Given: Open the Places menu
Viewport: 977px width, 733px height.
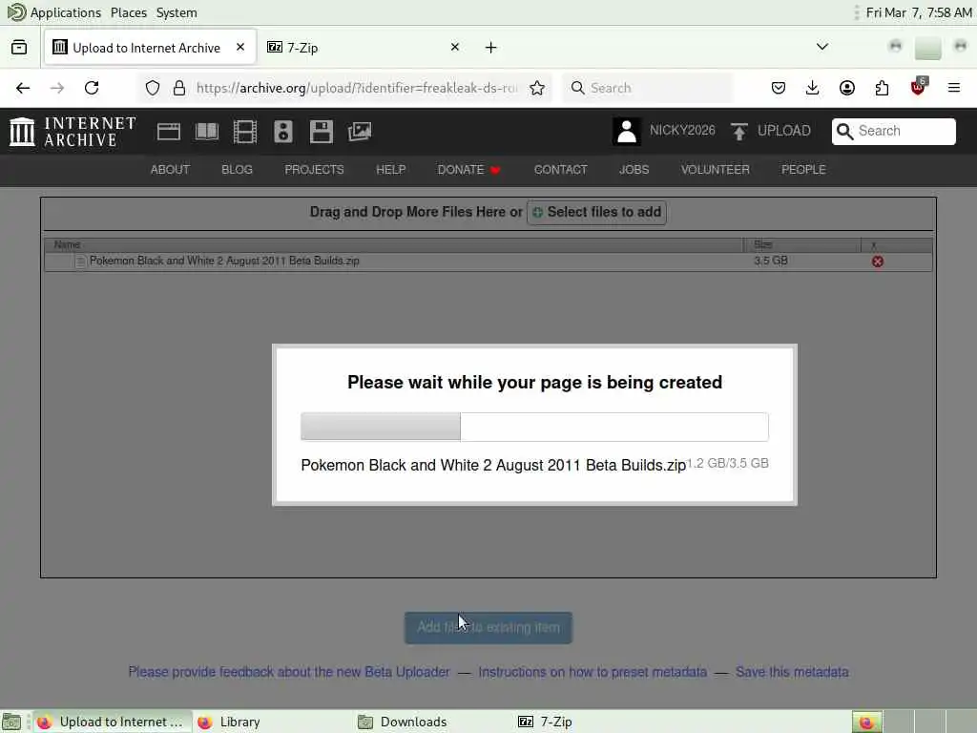Looking at the screenshot, I should 129,12.
